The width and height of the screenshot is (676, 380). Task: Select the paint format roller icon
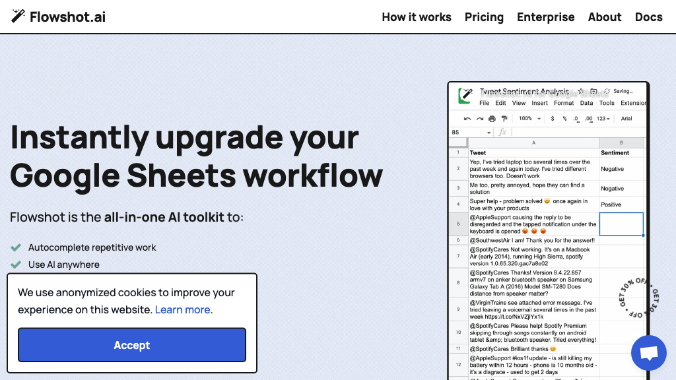tap(504, 119)
